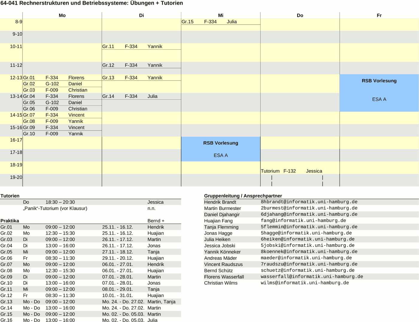Click 'Gr.10' in the Monday timetable
Image resolution: width=419 pixels, height=322 pixels.
tap(29, 134)
